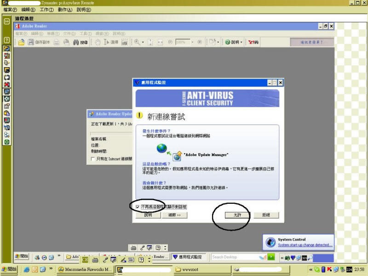The width and height of the screenshot is (368, 276).
Task: Click the round plus zoom-in button
Action: [200, 42]
